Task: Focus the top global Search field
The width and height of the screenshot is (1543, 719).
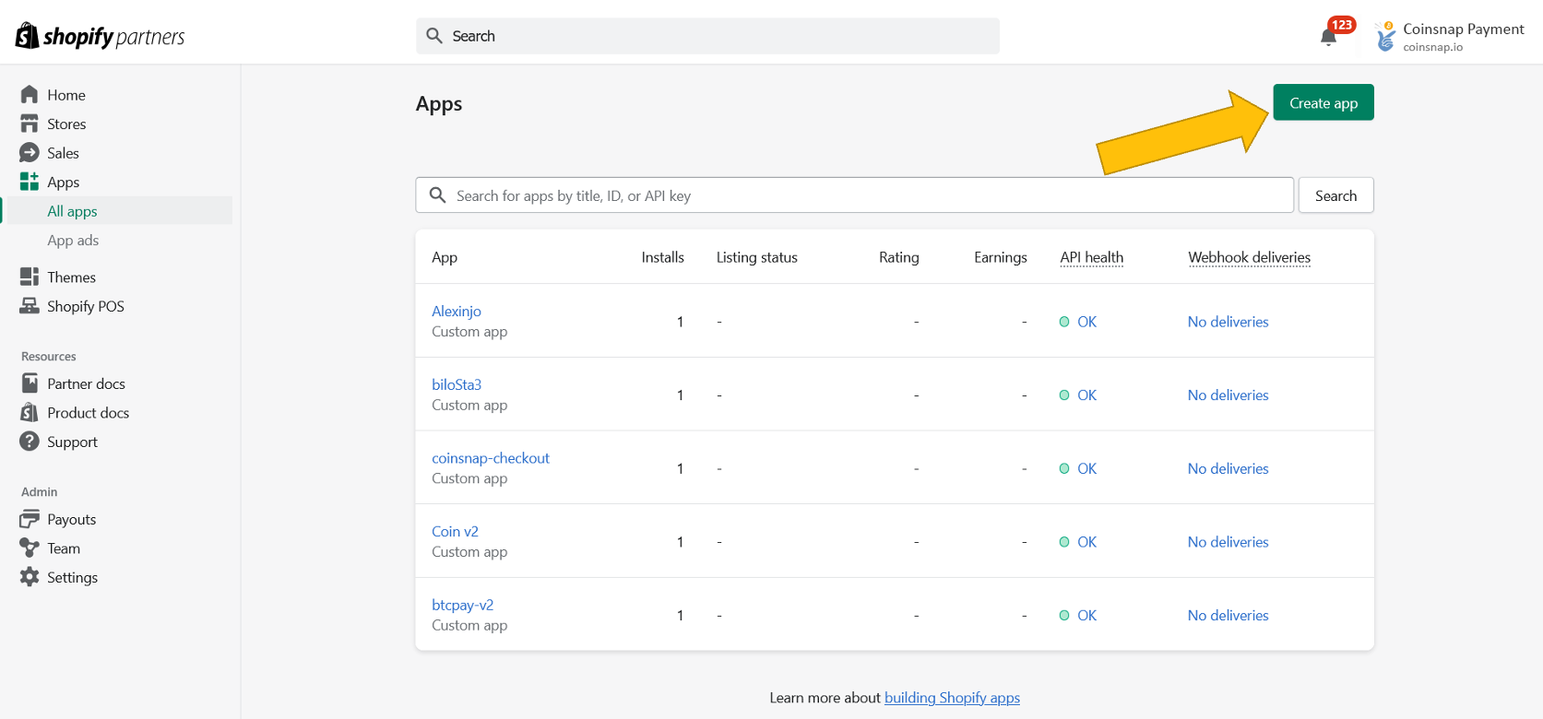Action: click(x=707, y=36)
